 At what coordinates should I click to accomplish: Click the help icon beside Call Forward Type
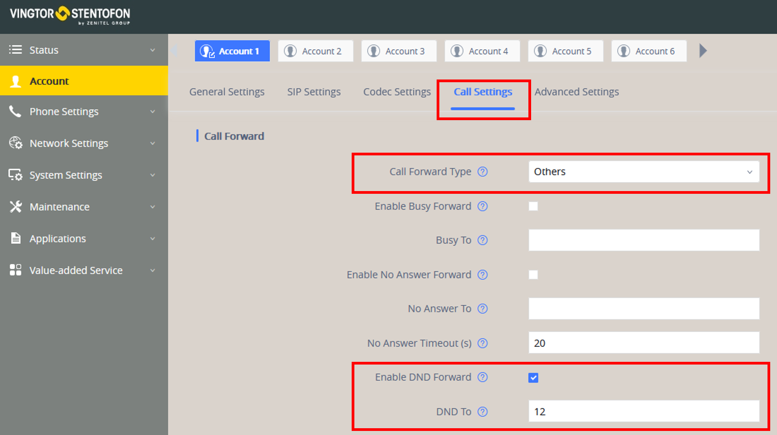(x=483, y=172)
